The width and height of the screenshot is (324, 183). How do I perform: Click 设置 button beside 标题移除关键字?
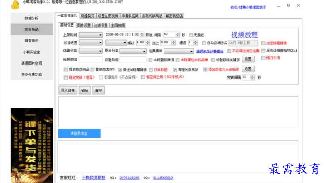248,59
